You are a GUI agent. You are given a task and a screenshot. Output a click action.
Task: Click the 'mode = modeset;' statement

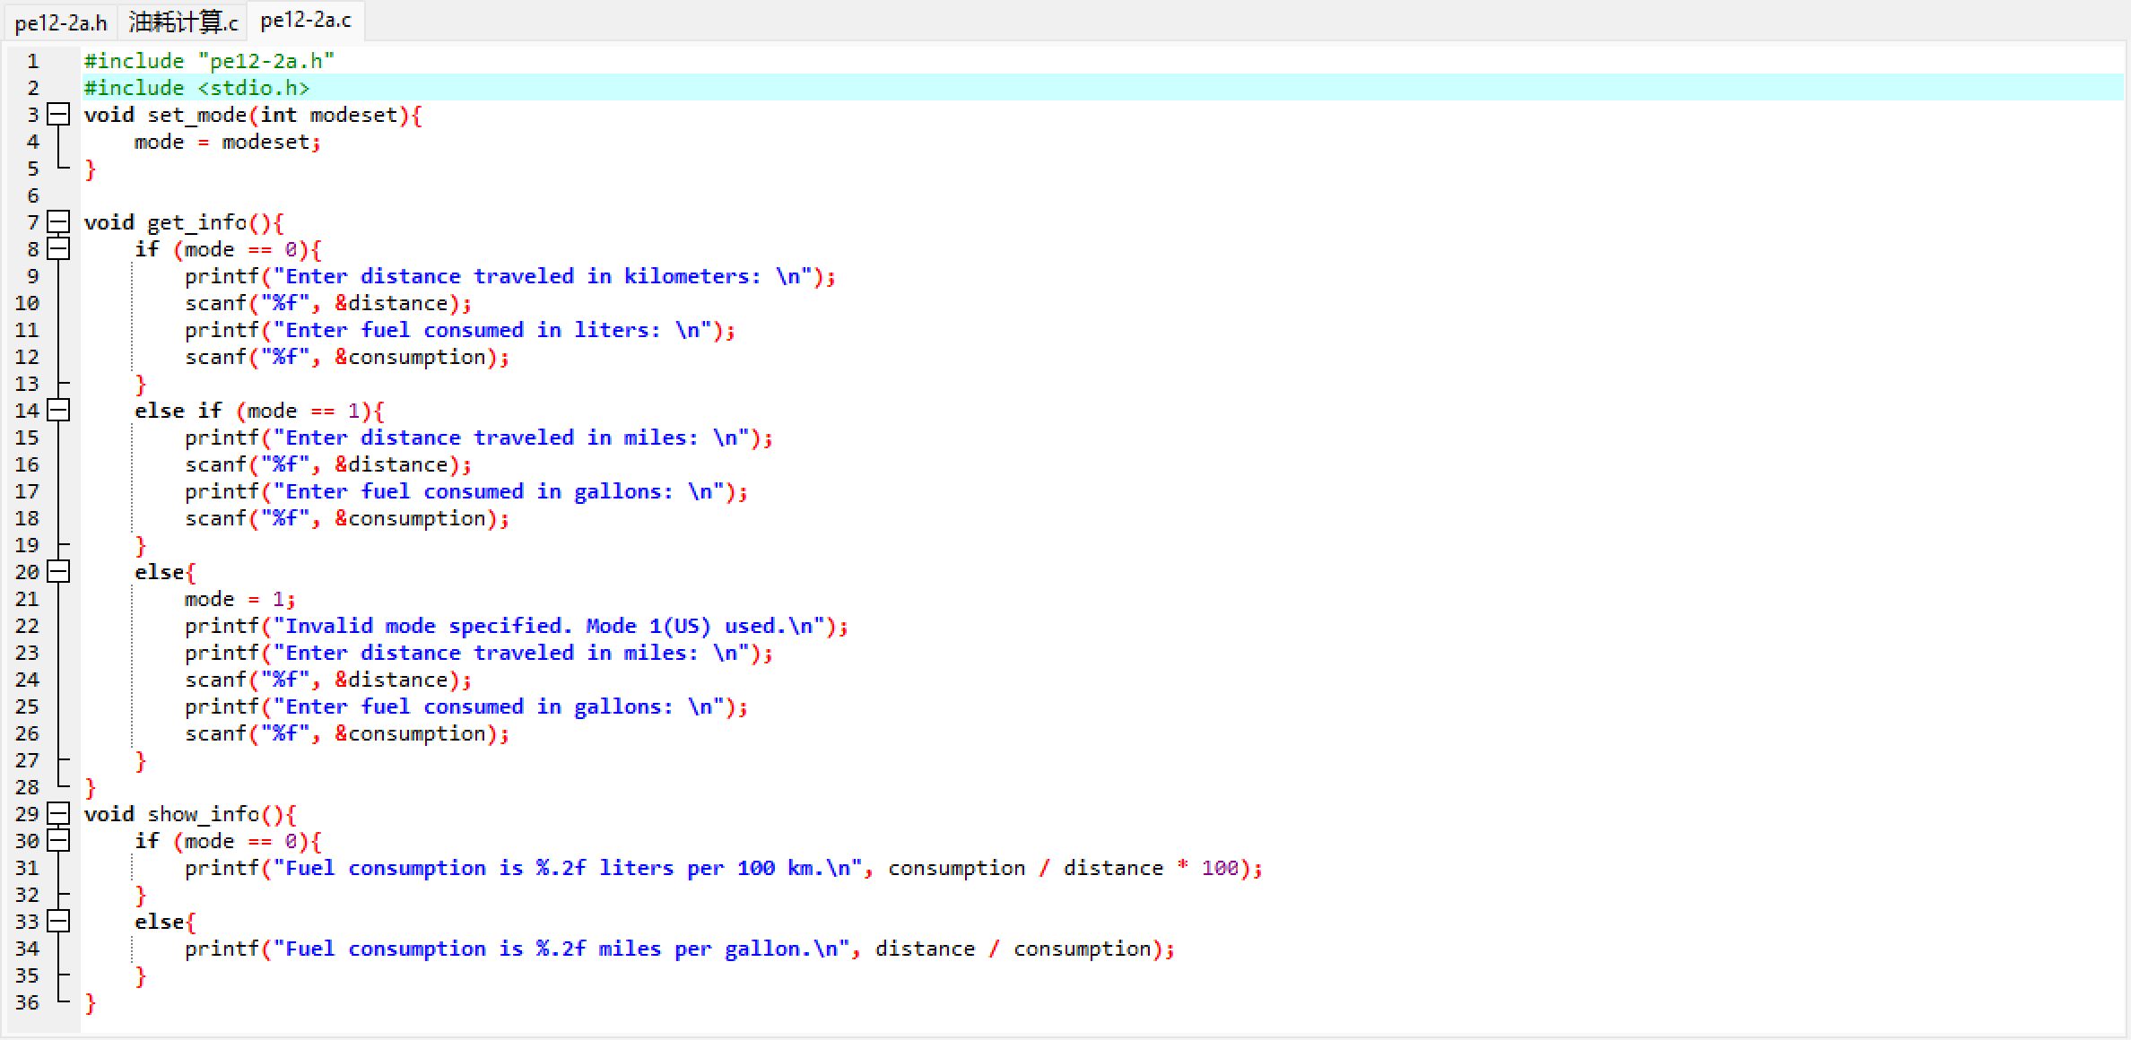(x=226, y=142)
